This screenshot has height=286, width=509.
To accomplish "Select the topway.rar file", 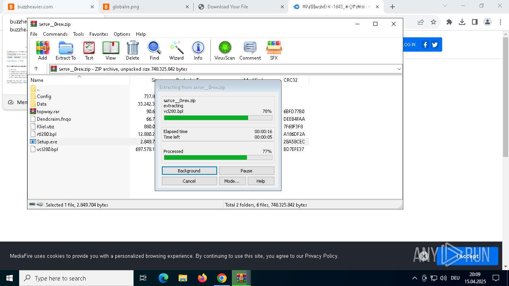I will [48, 112].
